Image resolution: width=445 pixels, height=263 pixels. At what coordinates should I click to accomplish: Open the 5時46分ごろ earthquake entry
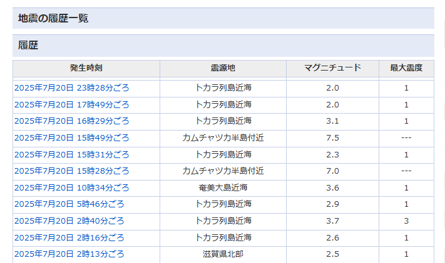click(x=69, y=204)
